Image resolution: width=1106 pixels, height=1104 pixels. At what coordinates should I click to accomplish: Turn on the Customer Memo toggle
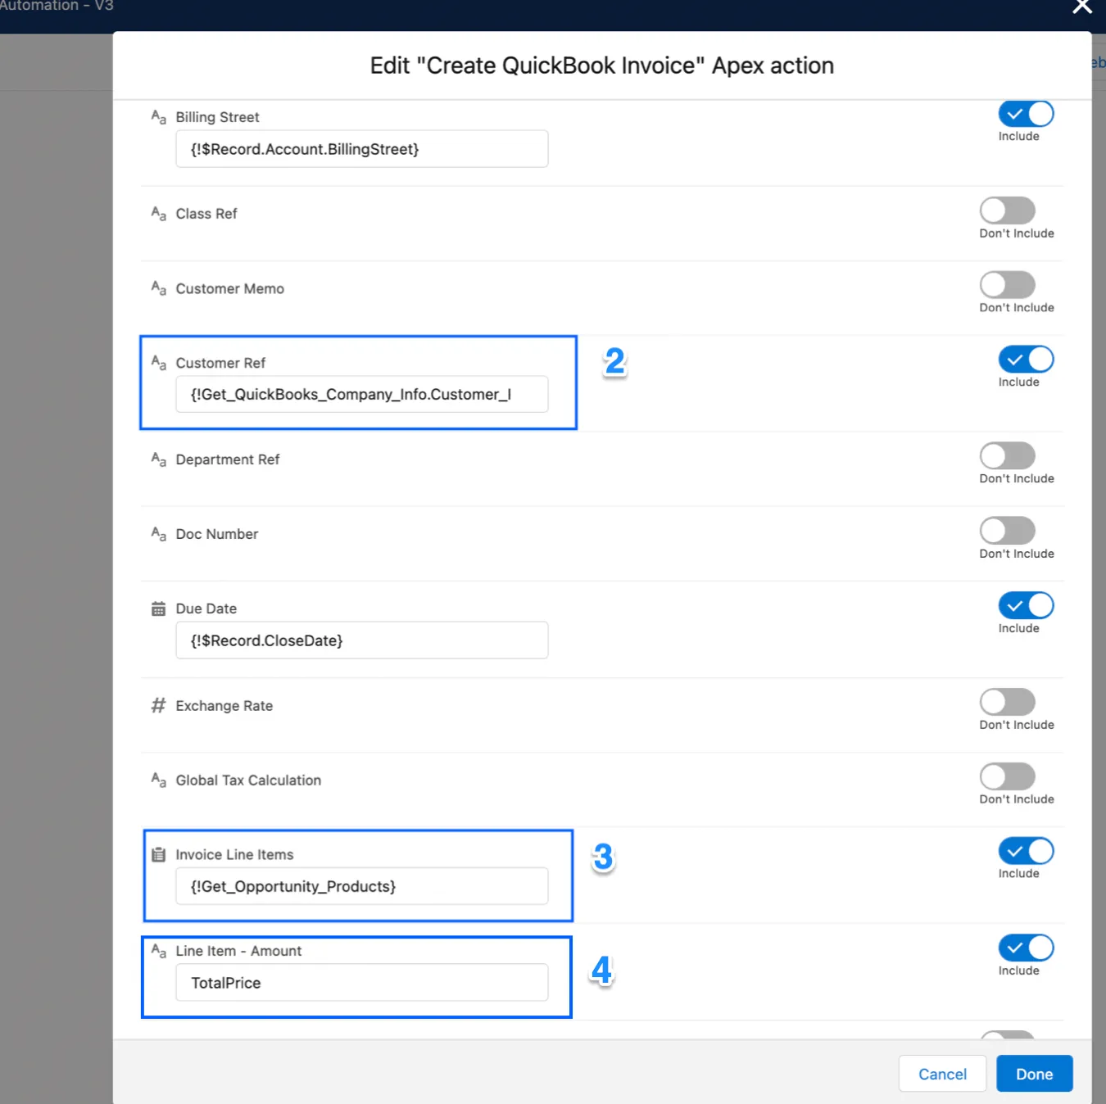click(1008, 285)
